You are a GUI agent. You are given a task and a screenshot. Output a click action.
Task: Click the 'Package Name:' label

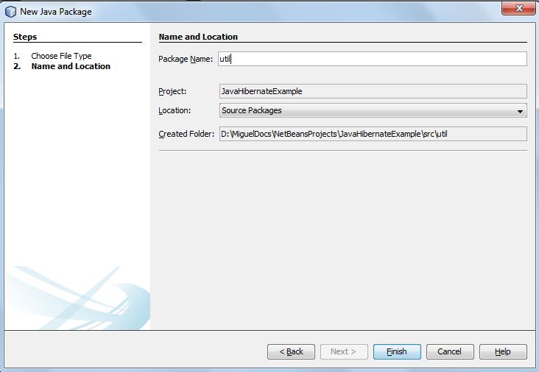coord(186,59)
